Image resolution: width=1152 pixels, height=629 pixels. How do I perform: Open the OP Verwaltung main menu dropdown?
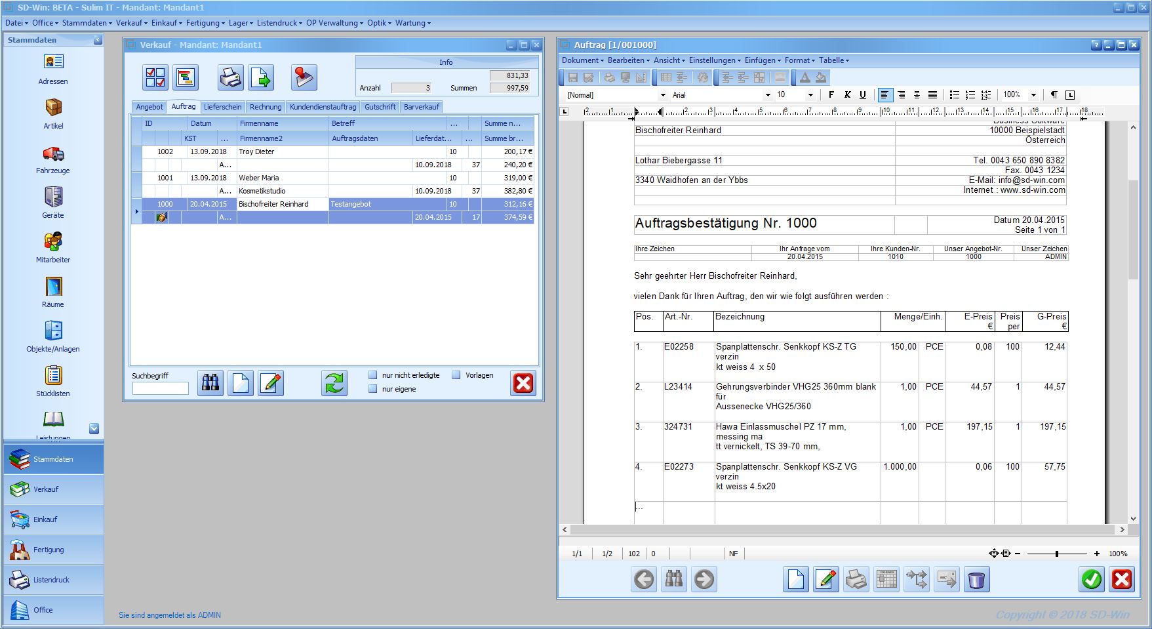(334, 23)
